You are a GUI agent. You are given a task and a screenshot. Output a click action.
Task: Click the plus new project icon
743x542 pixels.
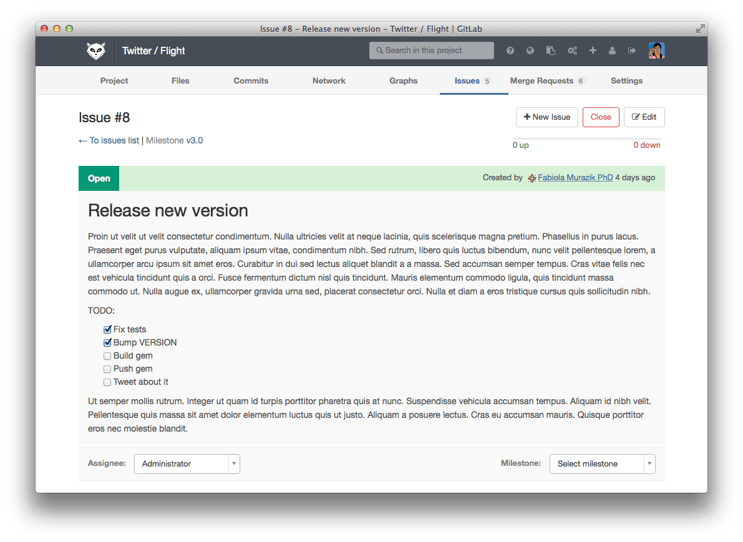(x=593, y=51)
